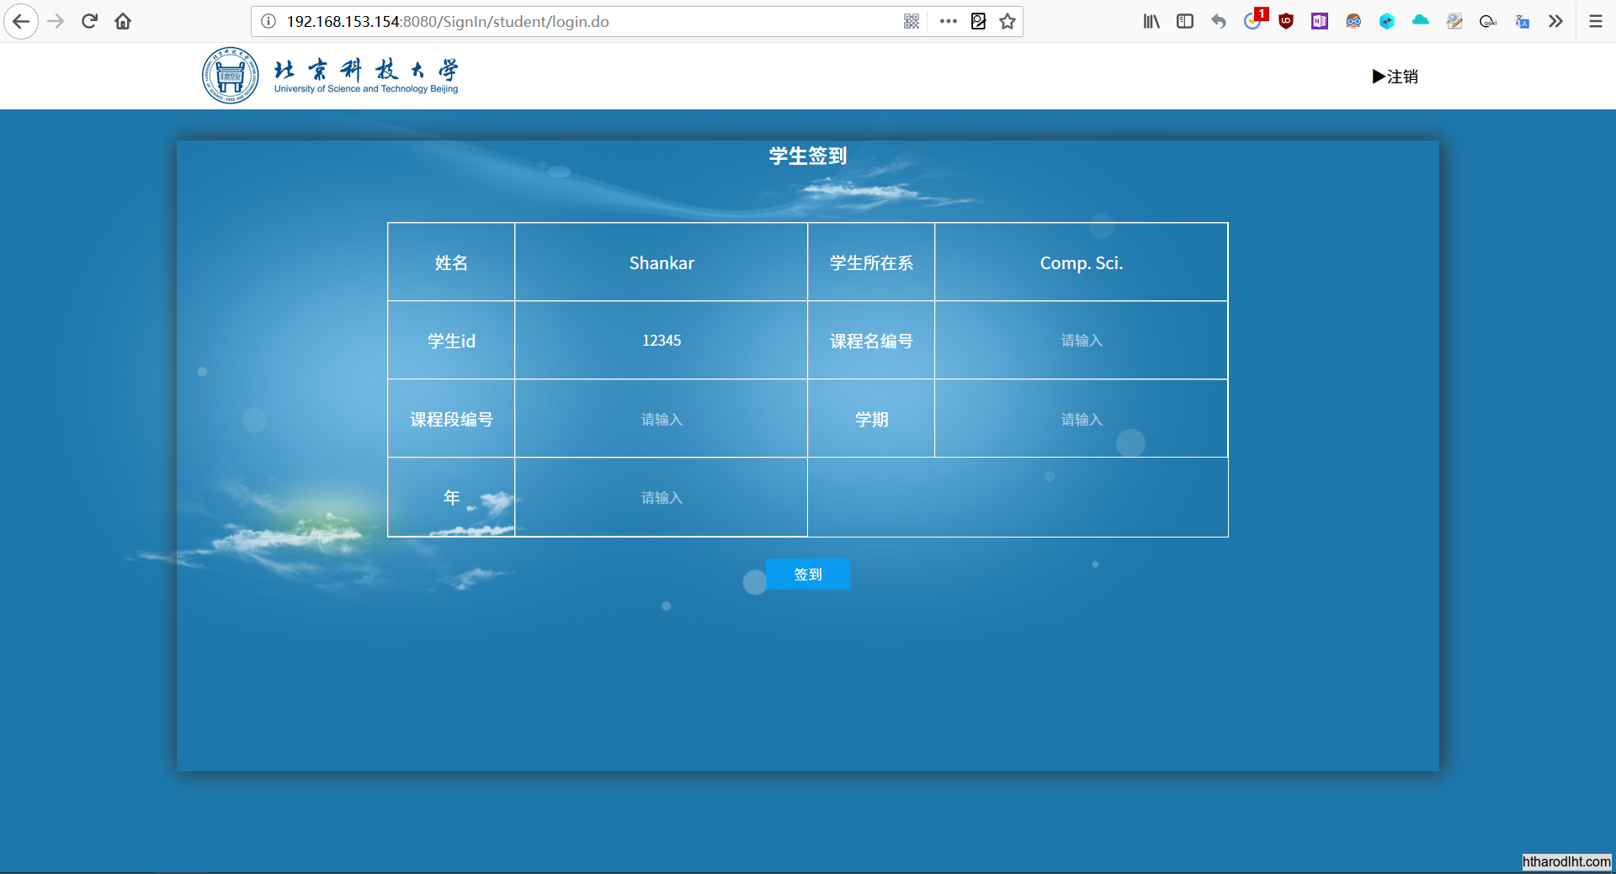Expand the page actions three-dot menu
Viewport: 1616px width, 874px height.
click(x=949, y=21)
